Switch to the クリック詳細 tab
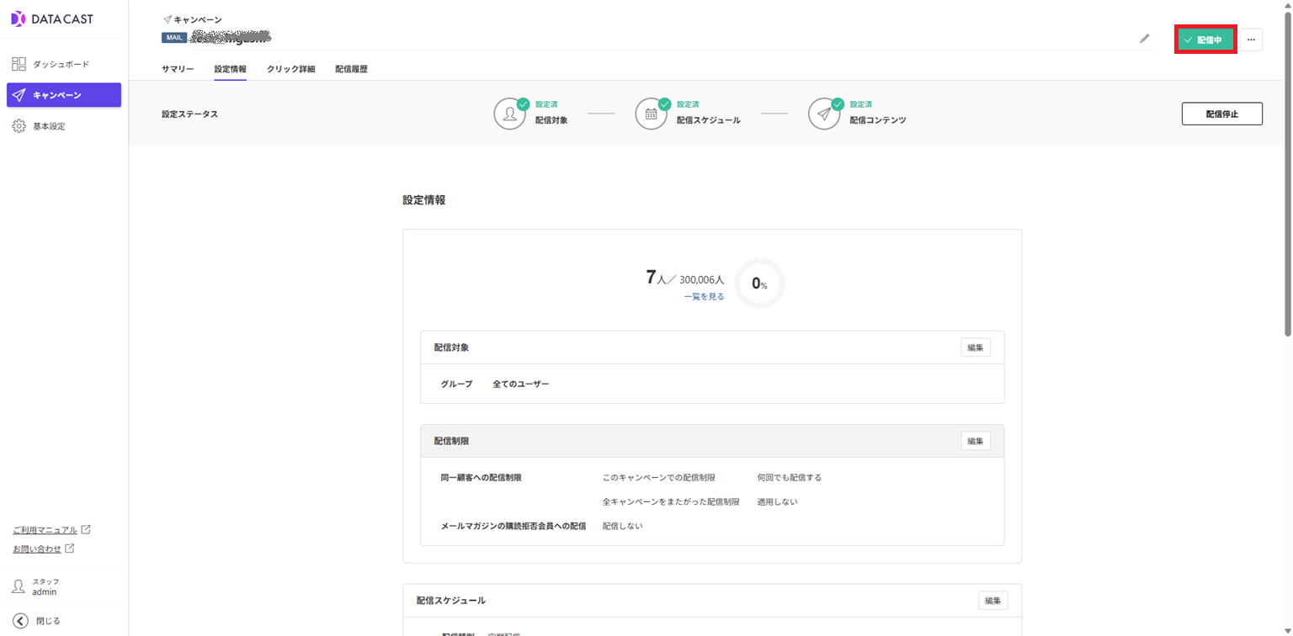 coord(290,68)
